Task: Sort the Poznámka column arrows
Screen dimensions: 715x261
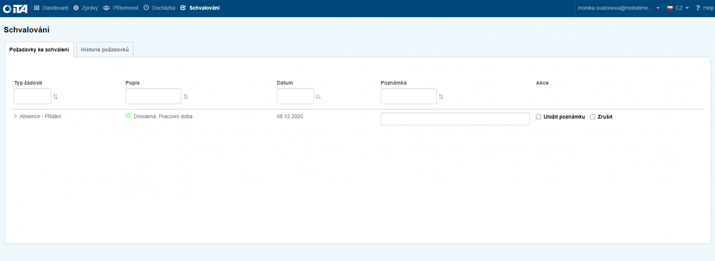Action: [x=441, y=96]
